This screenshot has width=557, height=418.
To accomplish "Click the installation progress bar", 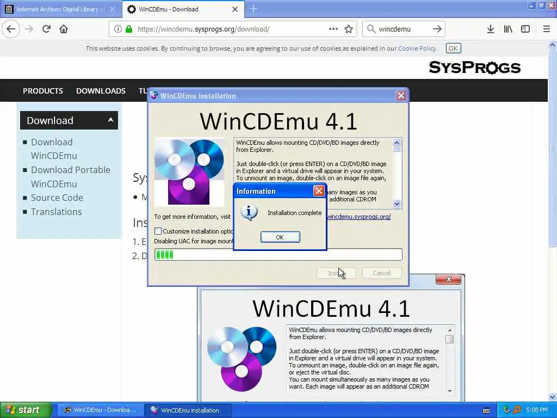I will [x=278, y=255].
